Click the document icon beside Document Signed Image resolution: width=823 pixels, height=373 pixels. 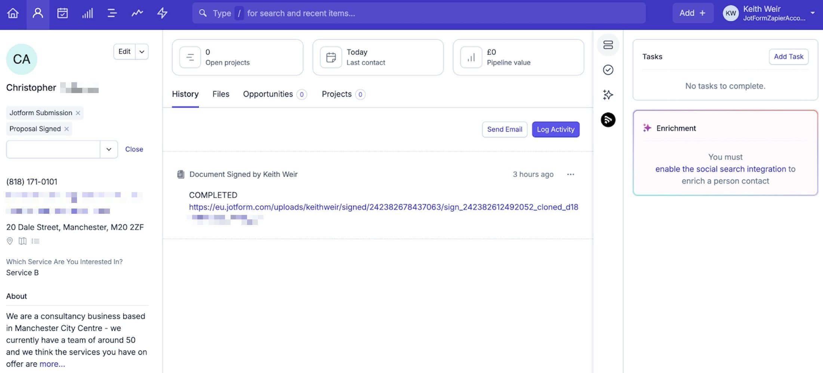[181, 175]
